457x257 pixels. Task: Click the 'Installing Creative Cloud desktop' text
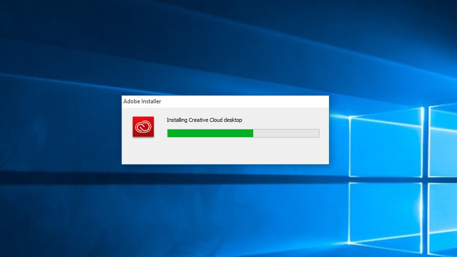[x=204, y=120]
